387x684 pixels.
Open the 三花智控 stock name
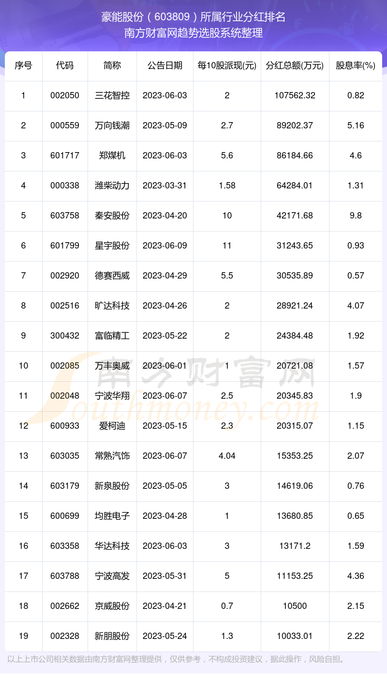pyautogui.click(x=112, y=95)
